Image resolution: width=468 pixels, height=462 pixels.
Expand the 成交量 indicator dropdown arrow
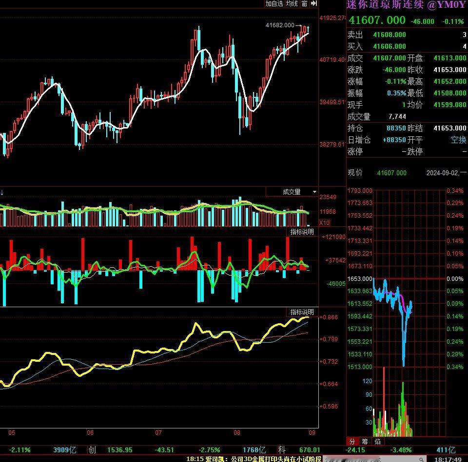(314, 192)
